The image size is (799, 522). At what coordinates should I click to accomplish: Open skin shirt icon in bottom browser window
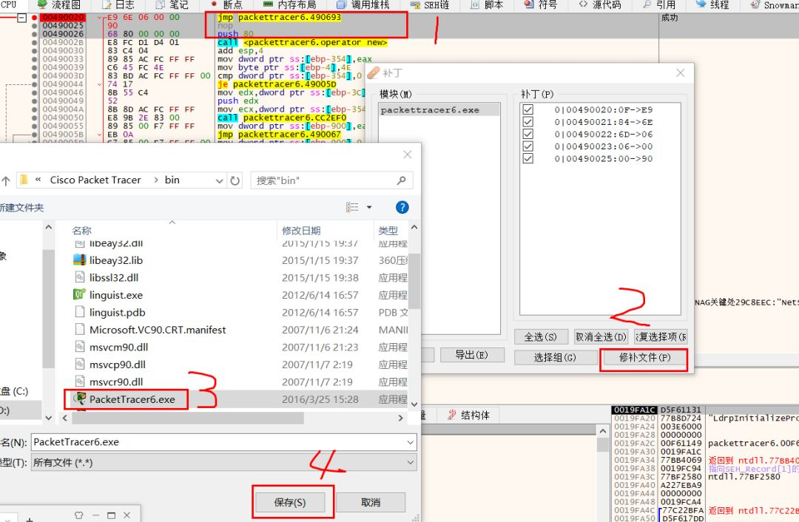pos(78,515)
